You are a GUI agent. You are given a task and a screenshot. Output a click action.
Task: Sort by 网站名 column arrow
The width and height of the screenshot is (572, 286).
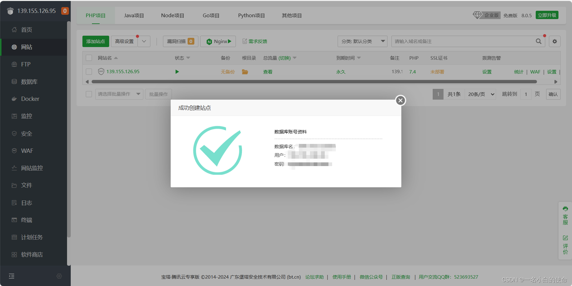[x=116, y=58]
